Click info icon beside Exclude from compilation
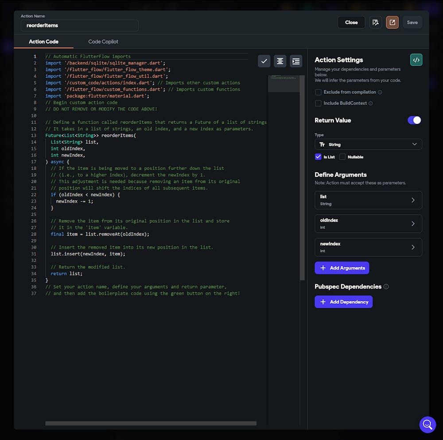Screen dimensions: 443x440 pyautogui.click(x=380, y=93)
